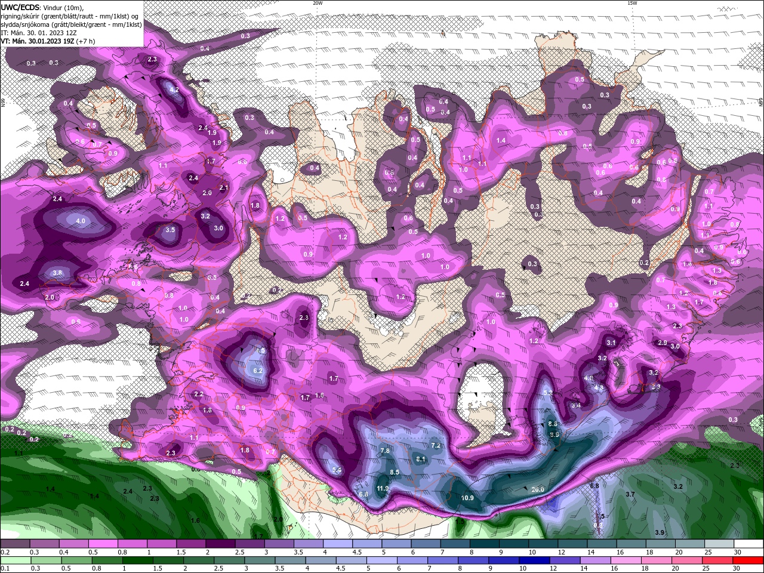The height and width of the screenshot is (573, 764).
Task: Click the '20W' longitude label
Action: (318, 3)
